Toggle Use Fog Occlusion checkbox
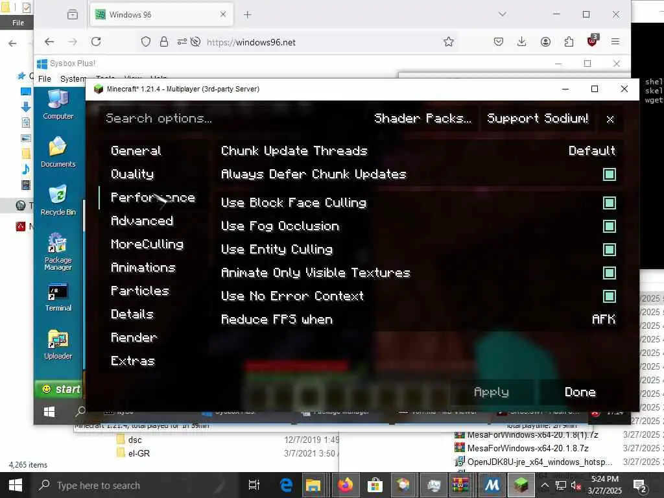The image size is (664, 498). coord(610,226)
